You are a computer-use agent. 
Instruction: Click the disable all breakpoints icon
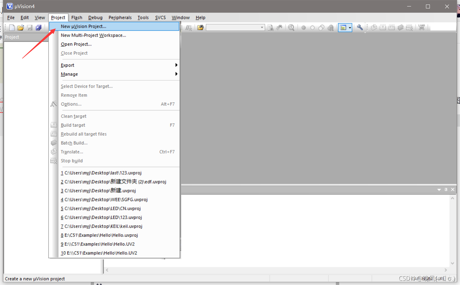click(x=321, y=28)
